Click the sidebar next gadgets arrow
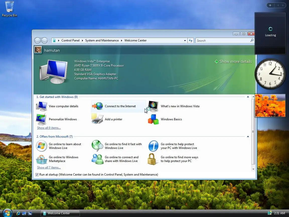Screen dimensions: 289x217 tap(283, 5)
